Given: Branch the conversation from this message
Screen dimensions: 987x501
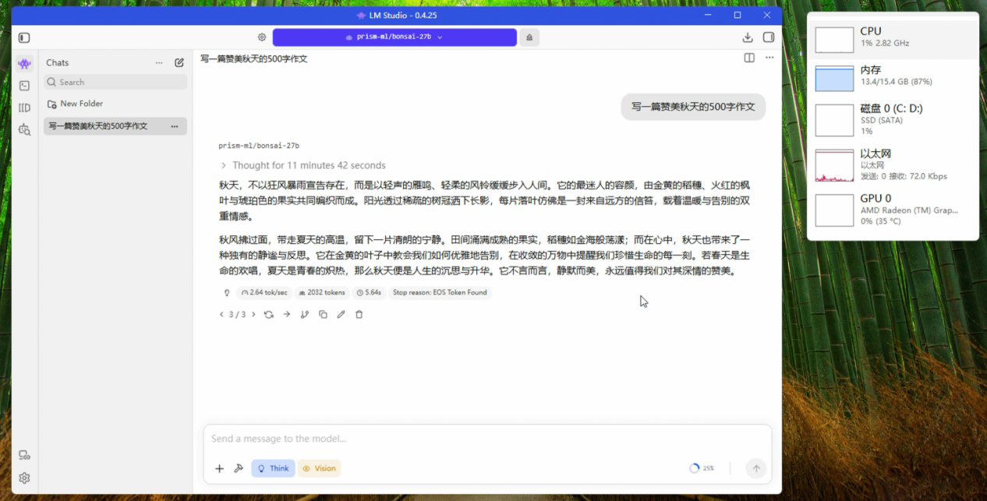Looking at the screenshot, I should (305, 315).
